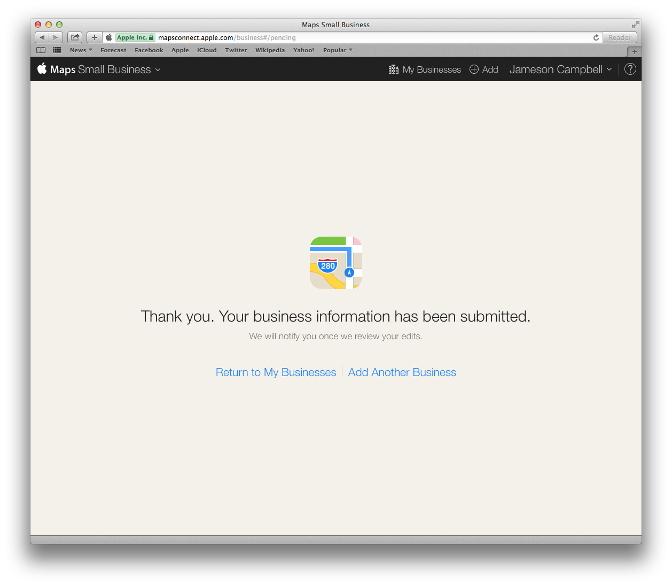Viewport: 672px width, 586px height.
Task: Open the iCloud bookmark
Action: click(207, 50)
